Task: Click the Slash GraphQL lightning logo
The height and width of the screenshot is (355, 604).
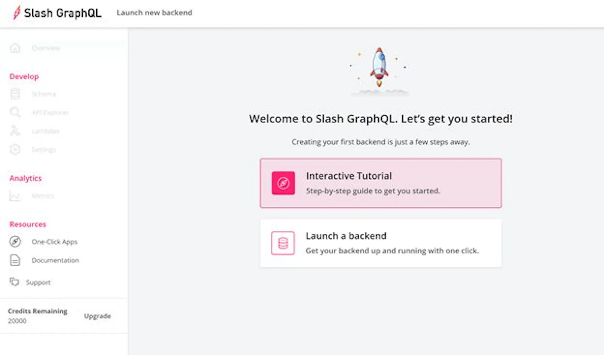Action: pyautogui.click(x=17, y=13)
